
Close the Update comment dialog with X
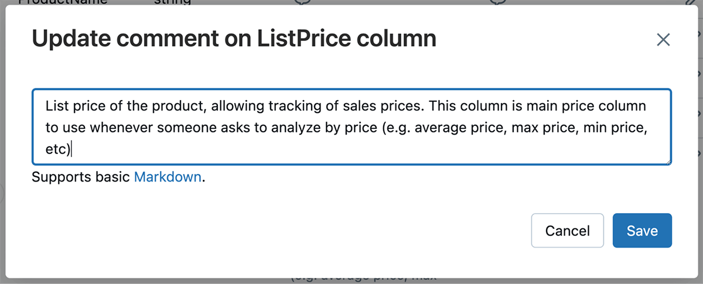(x=663, y=40)
